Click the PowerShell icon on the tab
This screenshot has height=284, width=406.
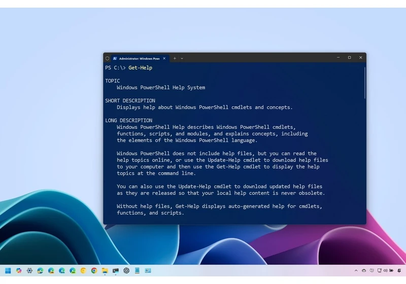pyautogui.click(x=115, y=58)
